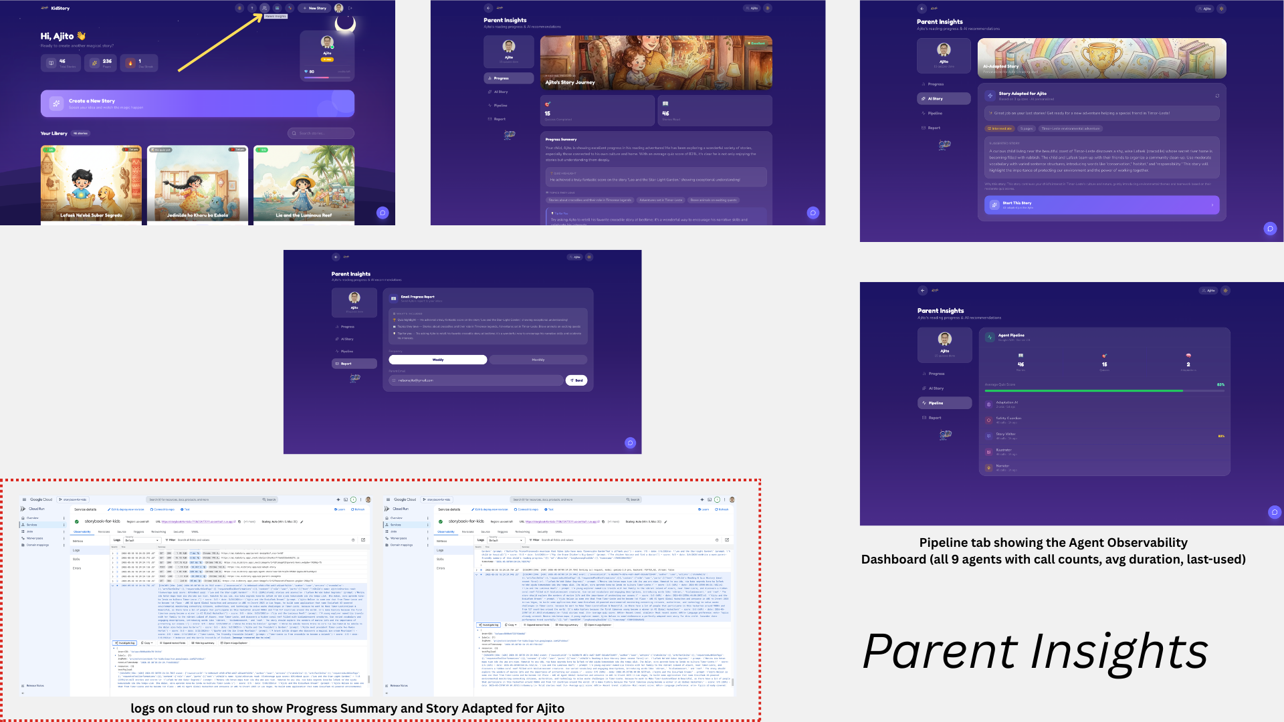
Task: Click credits progress bar on Ajito profile card
Action: [327, 77]
